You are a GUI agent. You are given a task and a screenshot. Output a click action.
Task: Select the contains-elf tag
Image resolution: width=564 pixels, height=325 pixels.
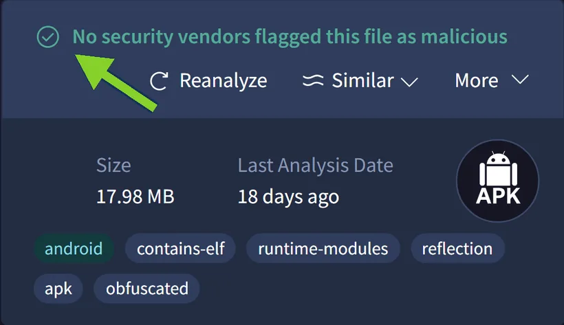(x=181, y=249)
